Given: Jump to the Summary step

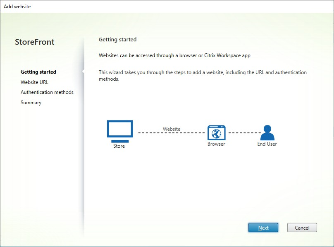Looking at the screenshot, I should [31, 102].
